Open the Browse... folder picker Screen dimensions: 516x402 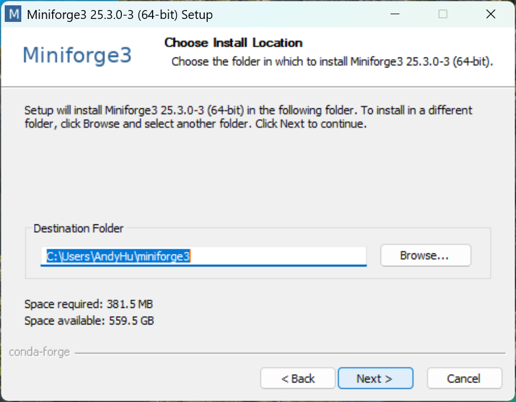[425, 256]
